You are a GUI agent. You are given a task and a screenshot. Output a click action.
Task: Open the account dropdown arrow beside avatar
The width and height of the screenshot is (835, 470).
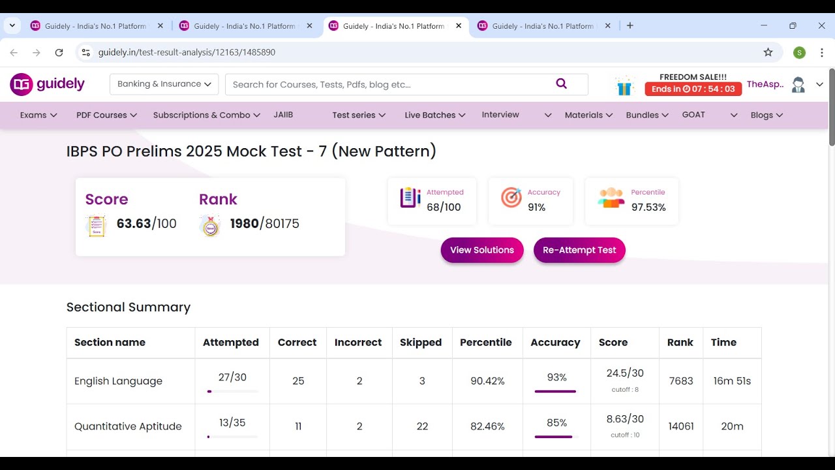pyautogui.click(x=820, y=85)
